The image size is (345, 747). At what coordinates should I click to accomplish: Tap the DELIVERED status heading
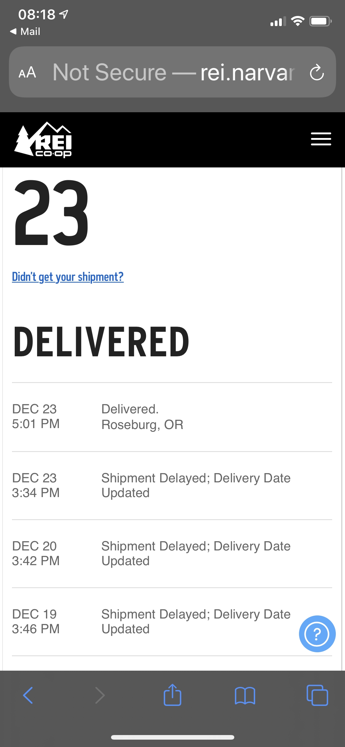coord(102,342)
